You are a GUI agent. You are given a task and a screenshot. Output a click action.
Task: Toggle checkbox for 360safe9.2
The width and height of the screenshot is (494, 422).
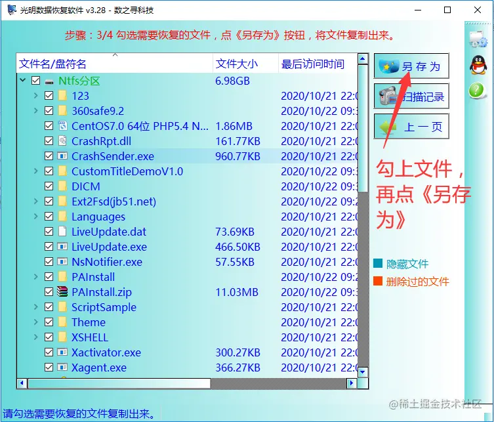pos(49,111)
